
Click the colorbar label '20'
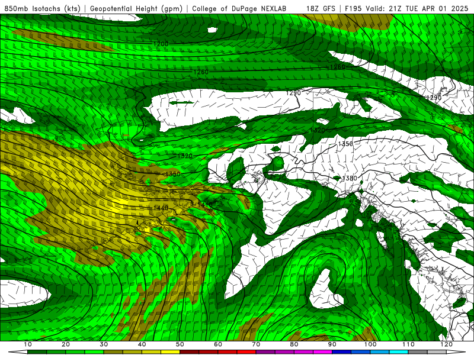(66, 344)
